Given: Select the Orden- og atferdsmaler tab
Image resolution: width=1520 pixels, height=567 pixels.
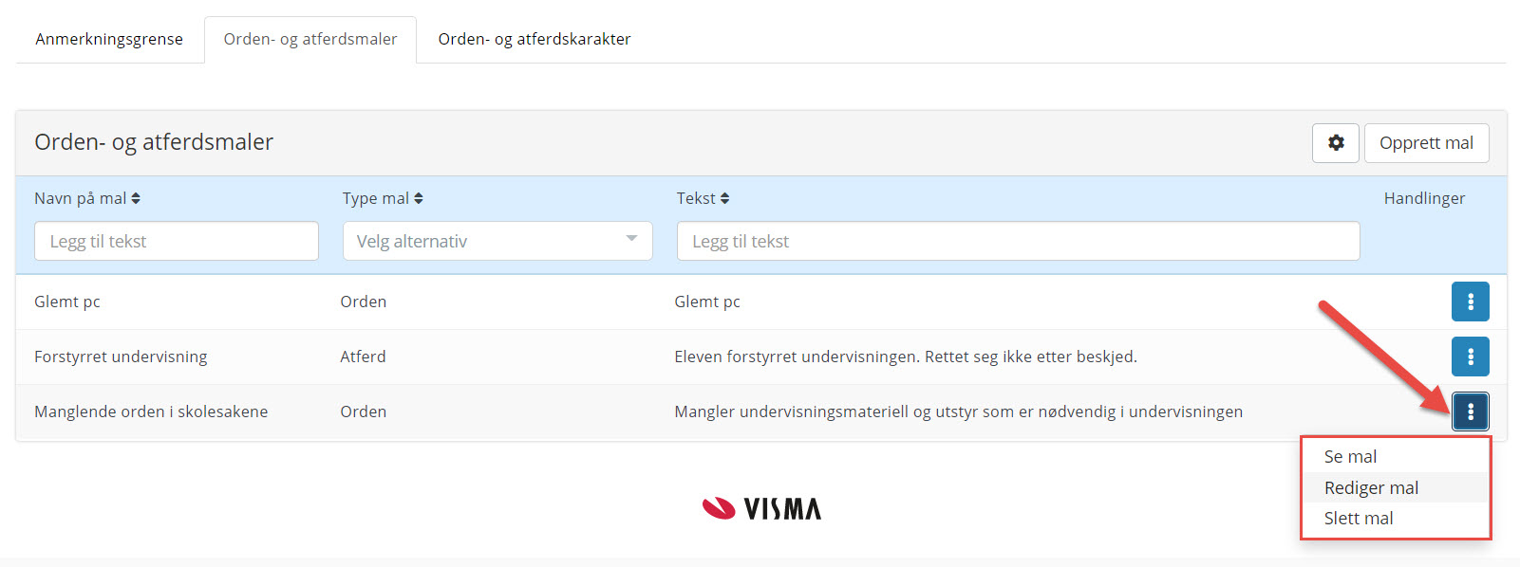Looking at the screenshot, I should (x=310, y=39).
